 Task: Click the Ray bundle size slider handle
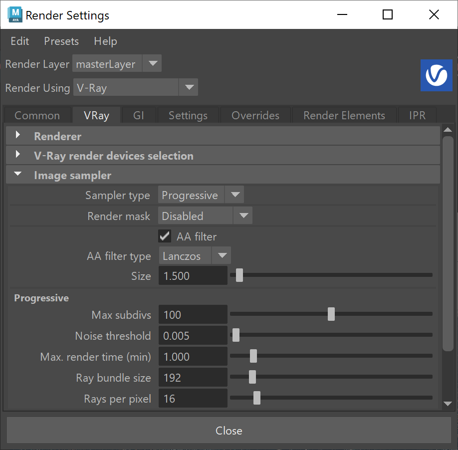point(252,377)
